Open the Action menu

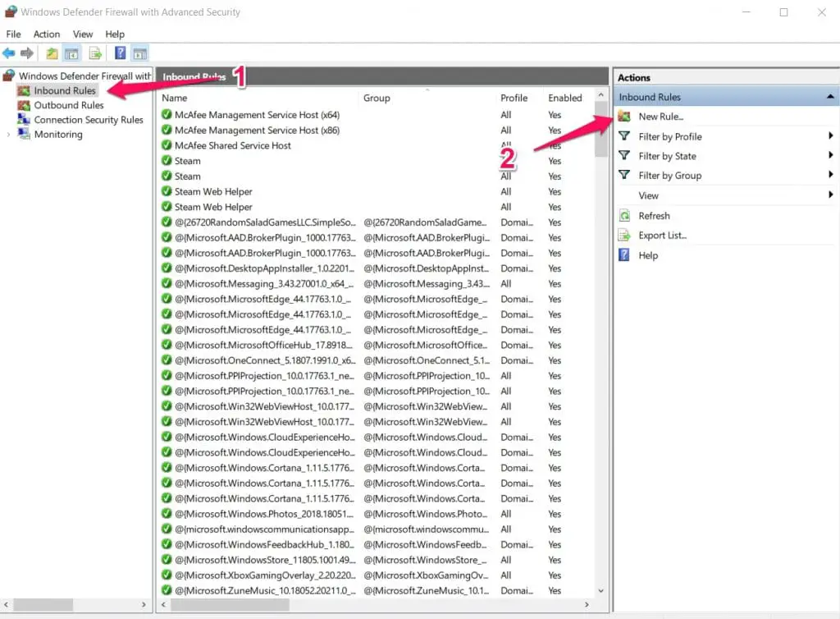point(47,34)
